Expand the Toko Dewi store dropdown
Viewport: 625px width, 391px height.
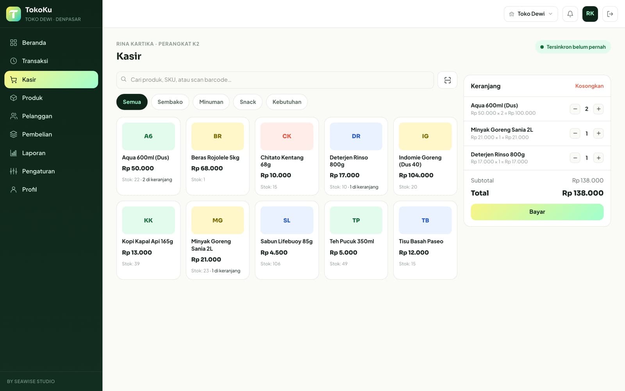[530, 14]
